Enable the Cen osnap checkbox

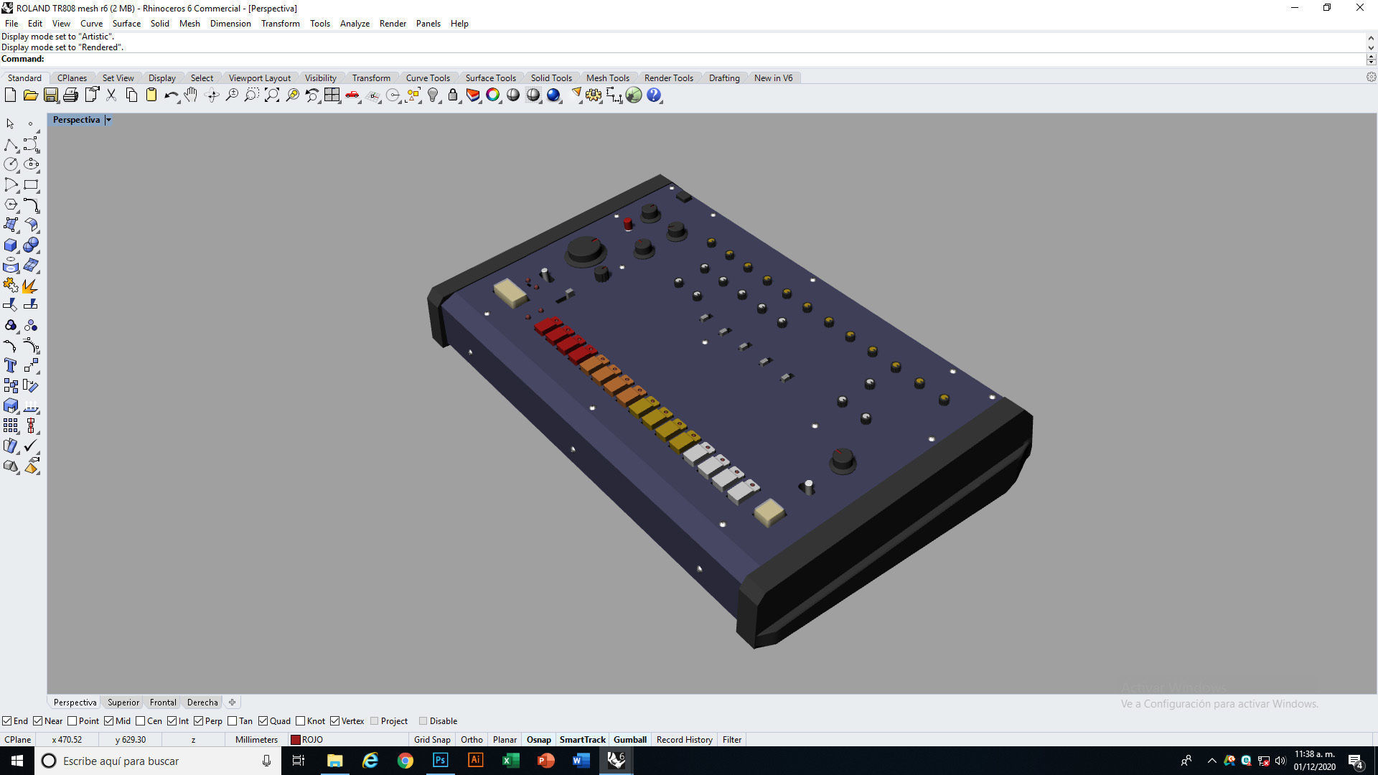click(140, 720)
